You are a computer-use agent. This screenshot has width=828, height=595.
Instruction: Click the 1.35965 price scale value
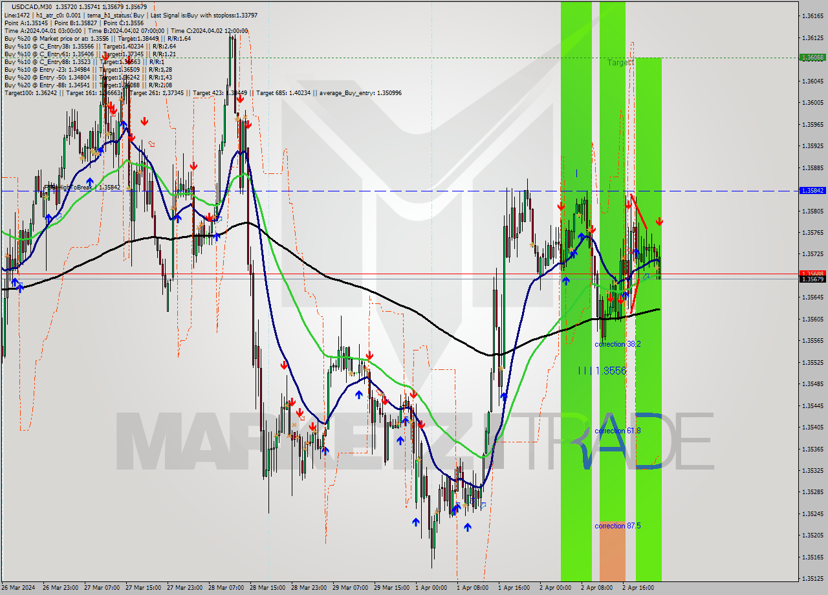(812, 124)
